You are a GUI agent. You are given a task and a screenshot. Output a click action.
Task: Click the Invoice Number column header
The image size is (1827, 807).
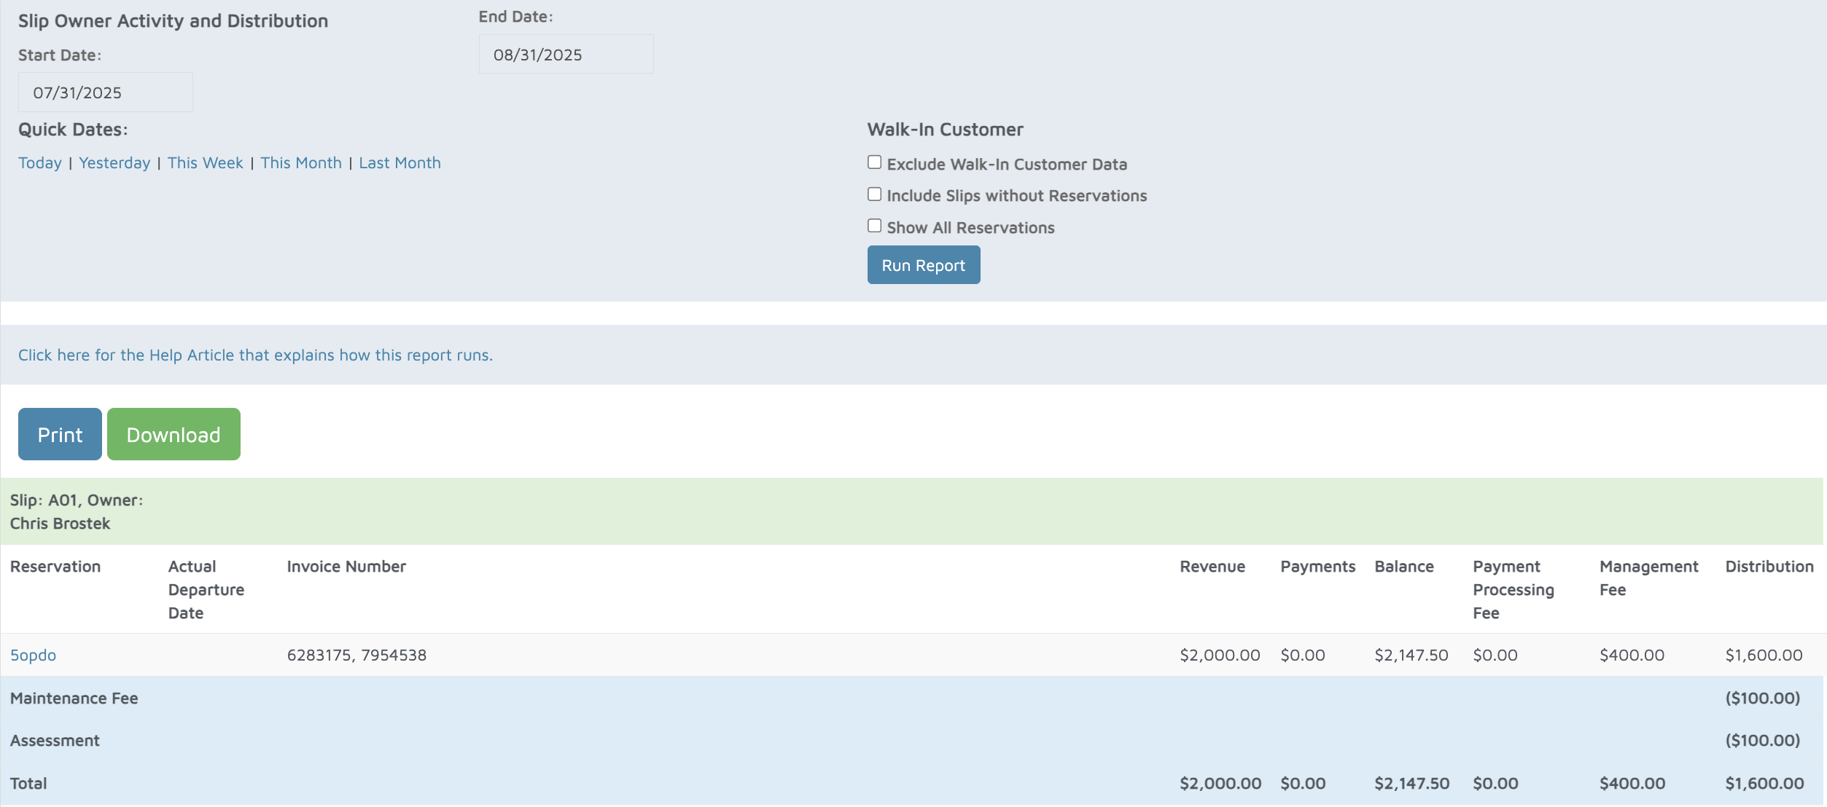(346, 567)
